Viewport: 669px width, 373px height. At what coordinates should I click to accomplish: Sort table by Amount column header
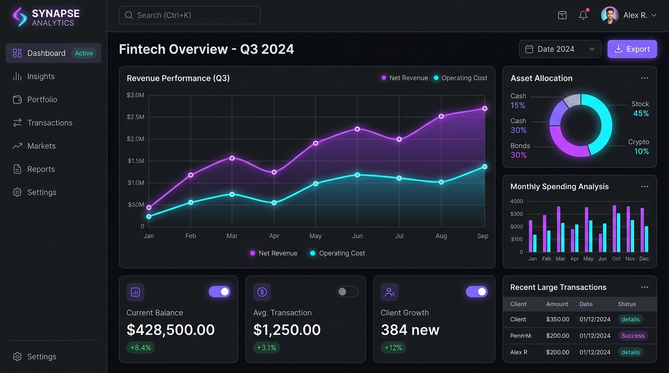[557, 304]
